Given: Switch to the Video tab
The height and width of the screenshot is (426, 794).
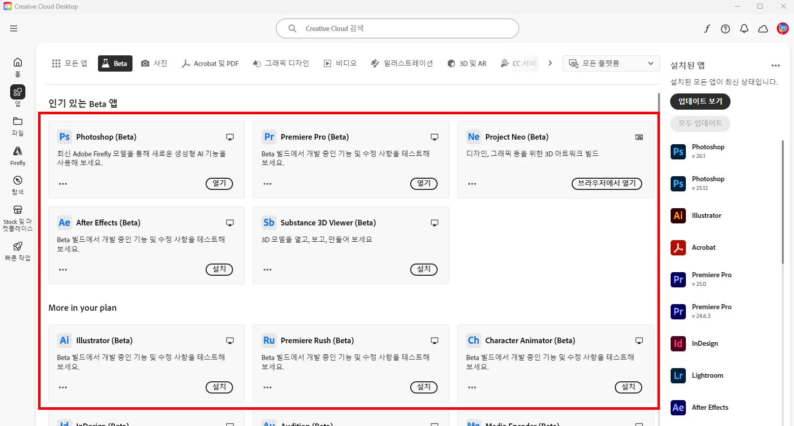Looking at the screenshot, I should [x=341, y=63].
